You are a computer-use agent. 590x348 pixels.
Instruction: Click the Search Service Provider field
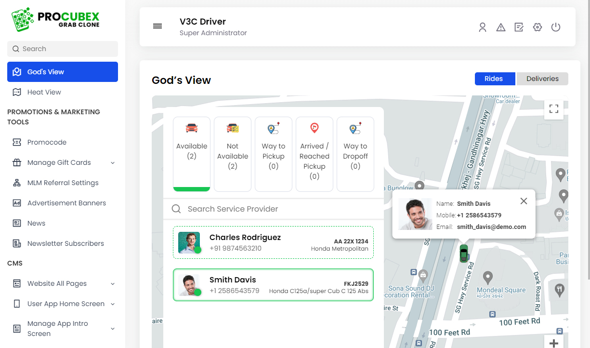tap(275, 209)
